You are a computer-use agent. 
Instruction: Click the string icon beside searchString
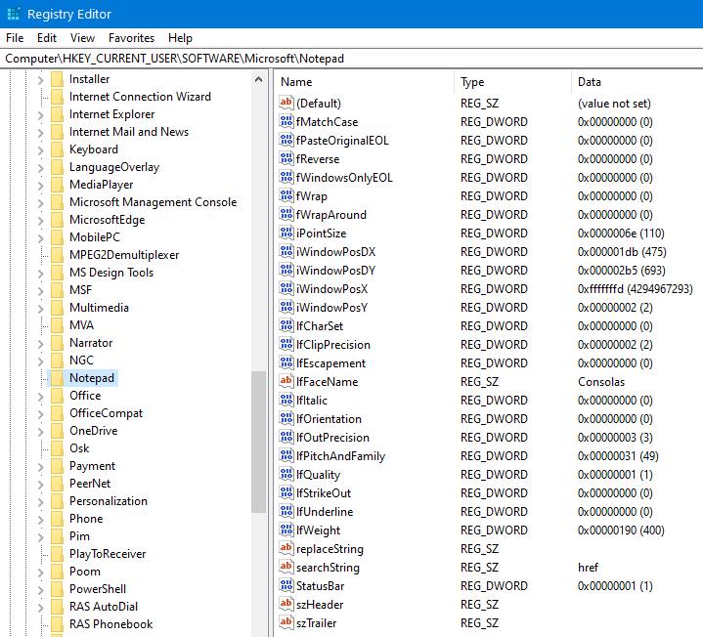coord(286,567)
